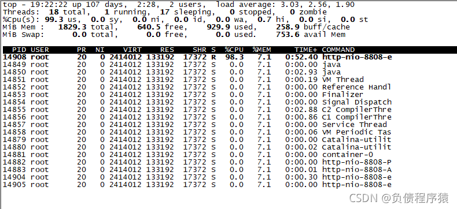Click the Service Thread command text
This screenshot has width=457, height=209.
pyautogui.click(x=355, y=125)
